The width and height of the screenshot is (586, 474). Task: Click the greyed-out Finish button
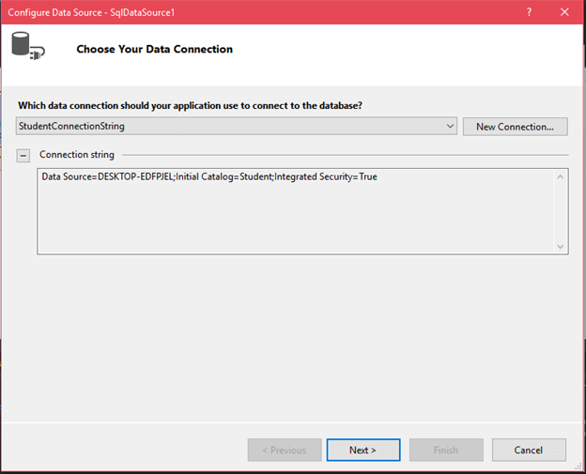point(445,450)
